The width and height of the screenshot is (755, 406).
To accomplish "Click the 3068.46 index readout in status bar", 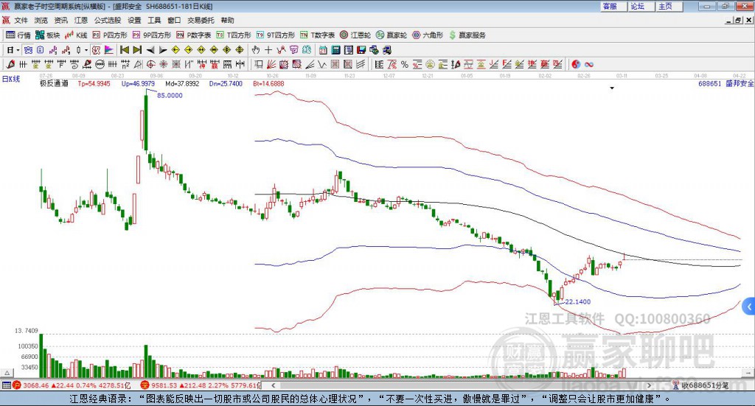I will [35, 385].
